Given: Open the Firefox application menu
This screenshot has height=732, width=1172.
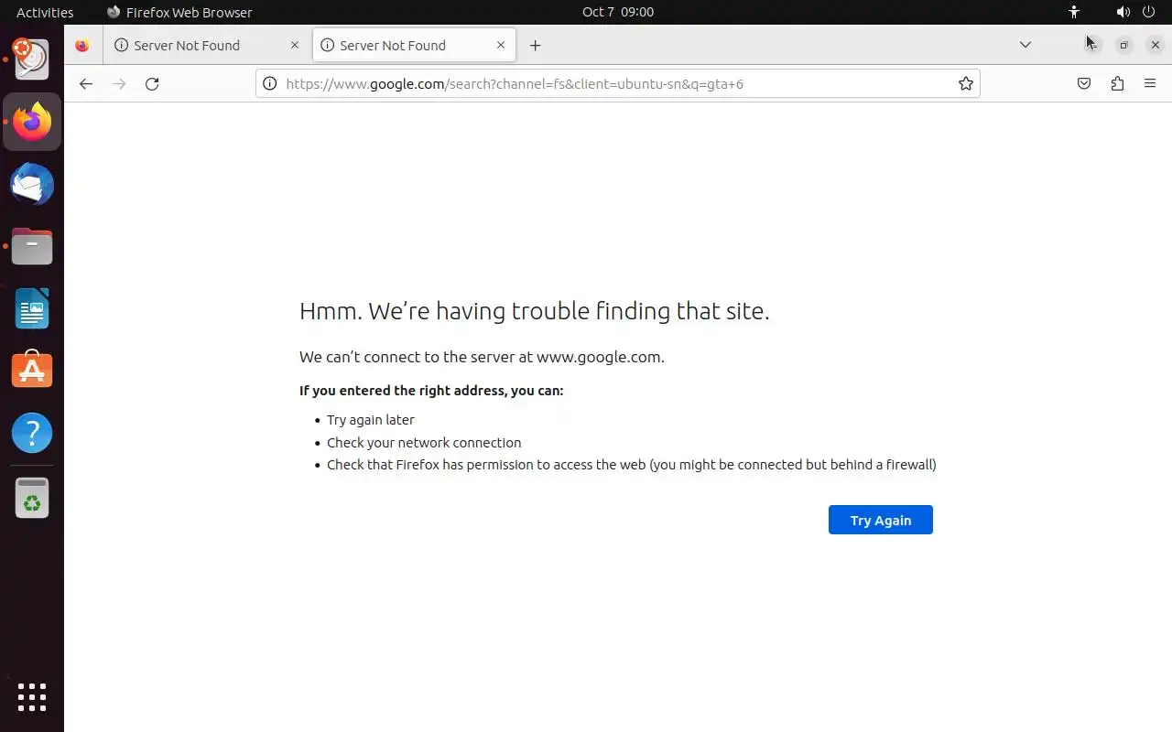Looking at the screenshot, I should [x=1150, y=83].
